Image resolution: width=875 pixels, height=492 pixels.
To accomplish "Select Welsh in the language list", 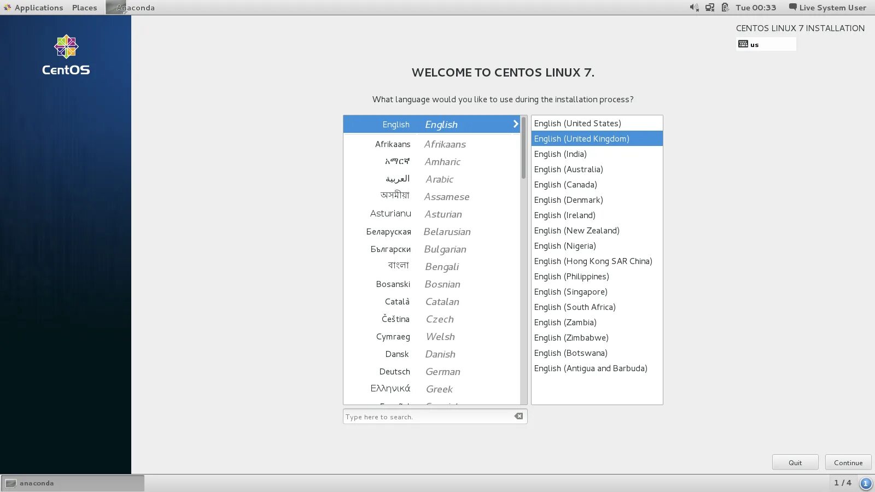I will [431, 337].
